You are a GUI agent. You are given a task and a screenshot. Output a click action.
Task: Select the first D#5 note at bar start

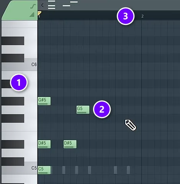point(44,144)
